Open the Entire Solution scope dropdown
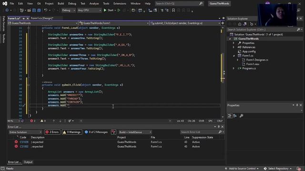Image resolution: width=305 pixels, height=171 pixels. (25, 132)
